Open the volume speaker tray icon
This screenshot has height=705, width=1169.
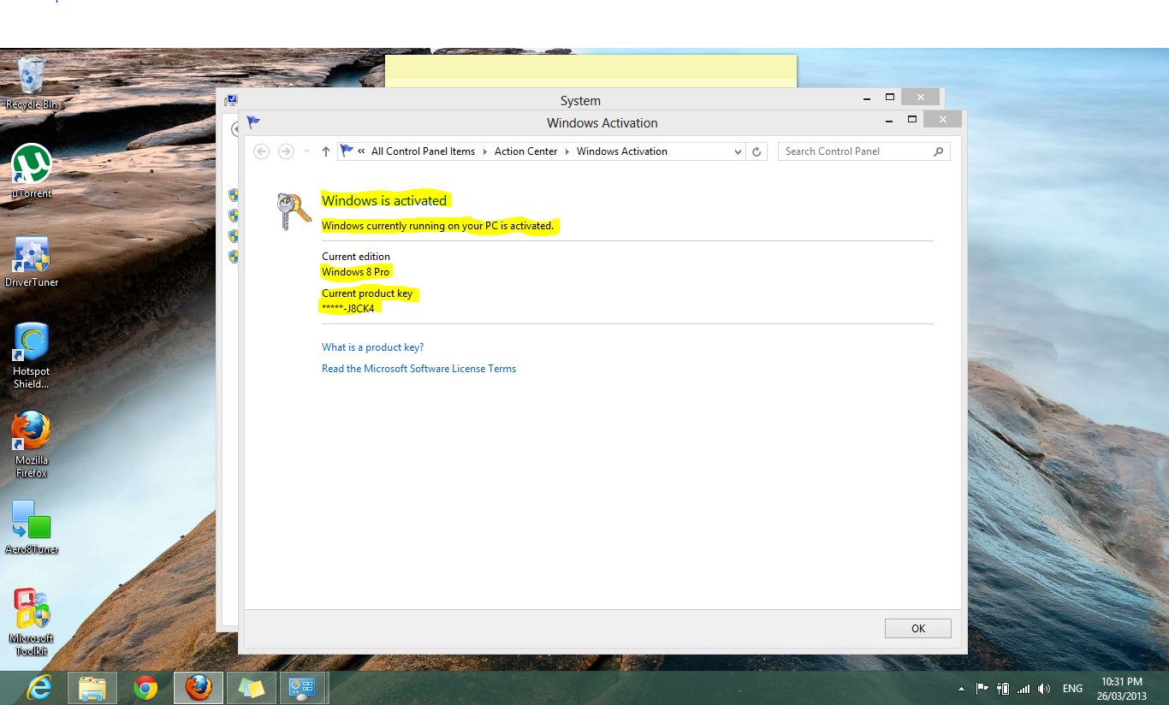[x=1044, y=689]
